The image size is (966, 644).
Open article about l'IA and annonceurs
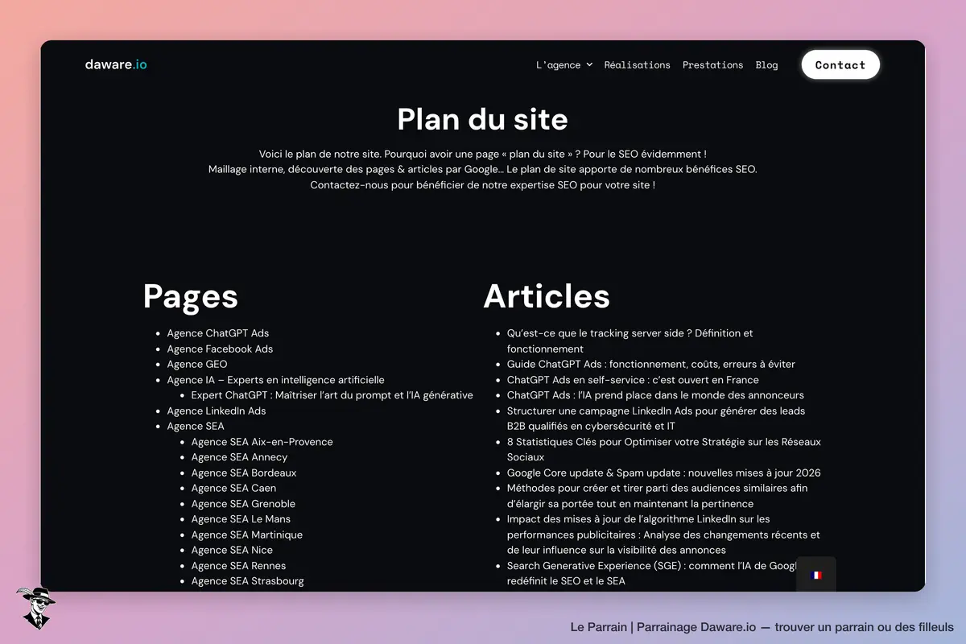click(655, 395)
